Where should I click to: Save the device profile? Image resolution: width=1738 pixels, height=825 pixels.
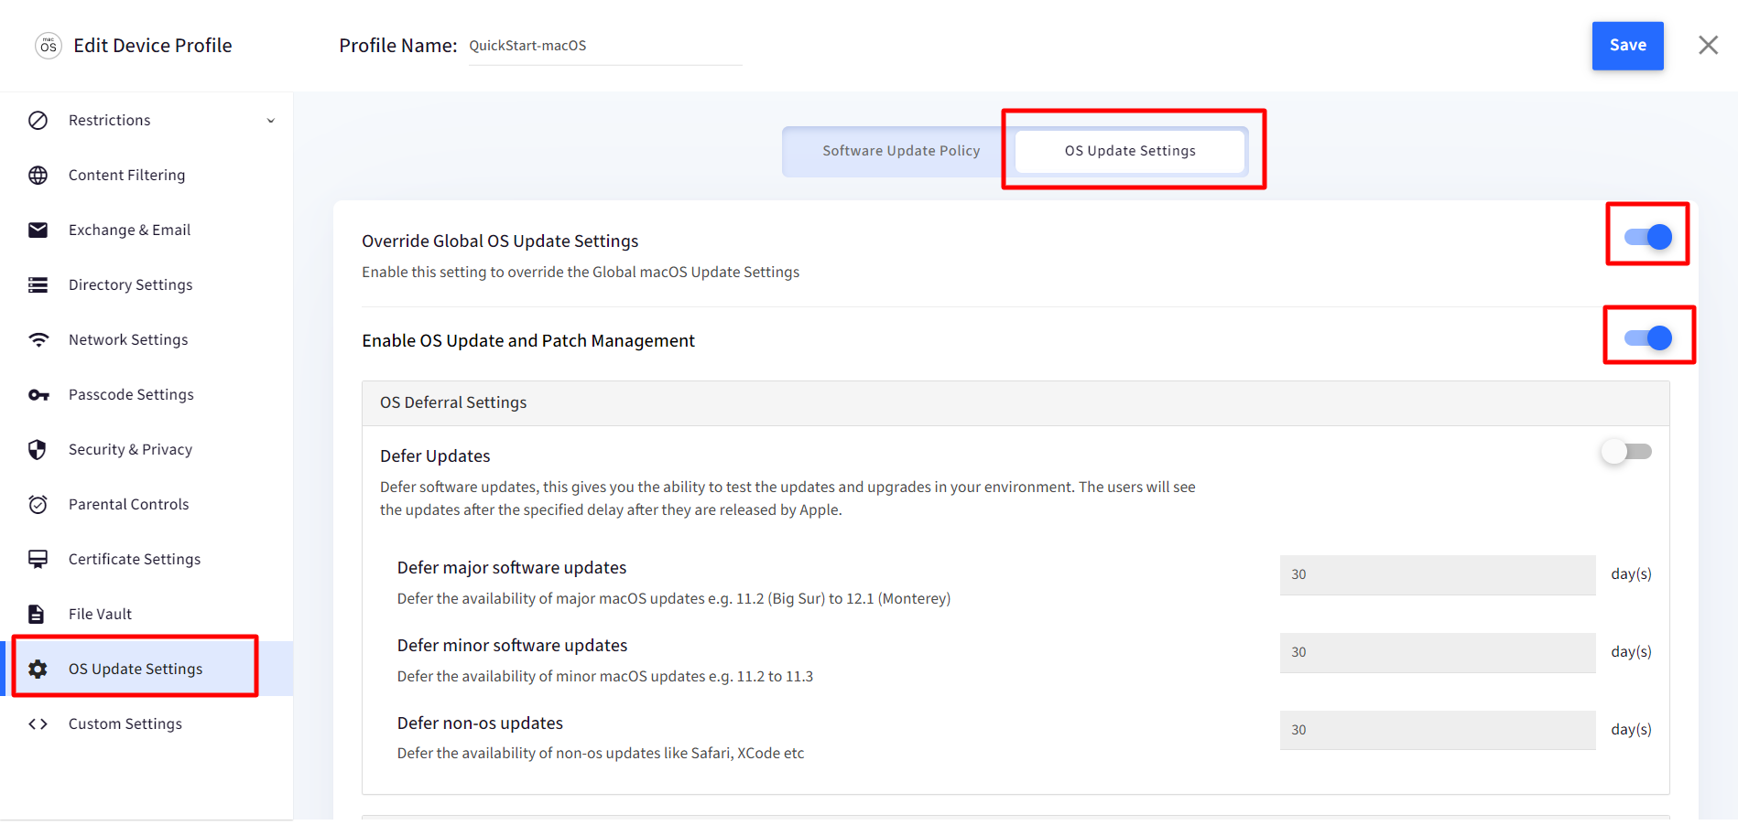pyautogui.click(x=1627, y=46)
